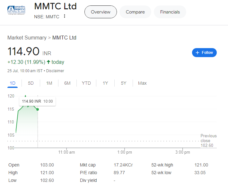Image resolution: width=228 pixels, height=187 pixels.
Task: Click the 114.90 INR 10:00 tooltip
Action: pyautogui.click(x=37, y=101)
